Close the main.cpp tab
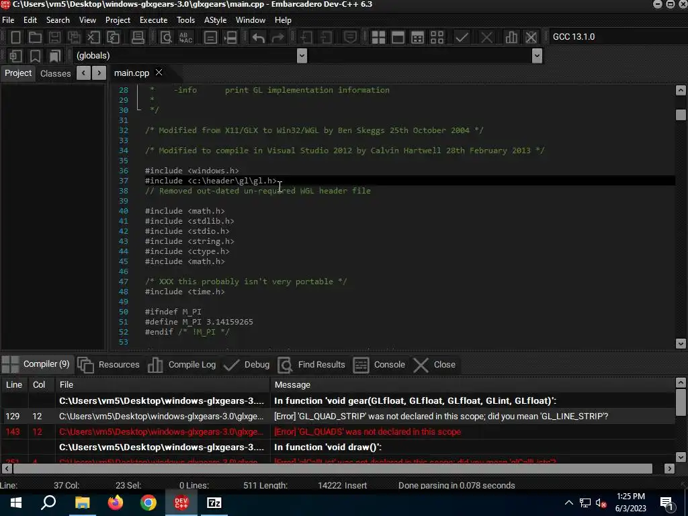688x516 pixels. (x=159, y=73)
